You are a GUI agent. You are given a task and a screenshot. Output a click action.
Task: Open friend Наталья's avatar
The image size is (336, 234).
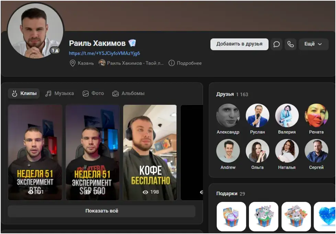click(x=287, y=151)
